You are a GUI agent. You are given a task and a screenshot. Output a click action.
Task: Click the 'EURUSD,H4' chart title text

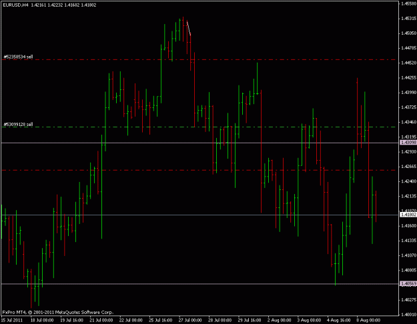coord(16,5)
